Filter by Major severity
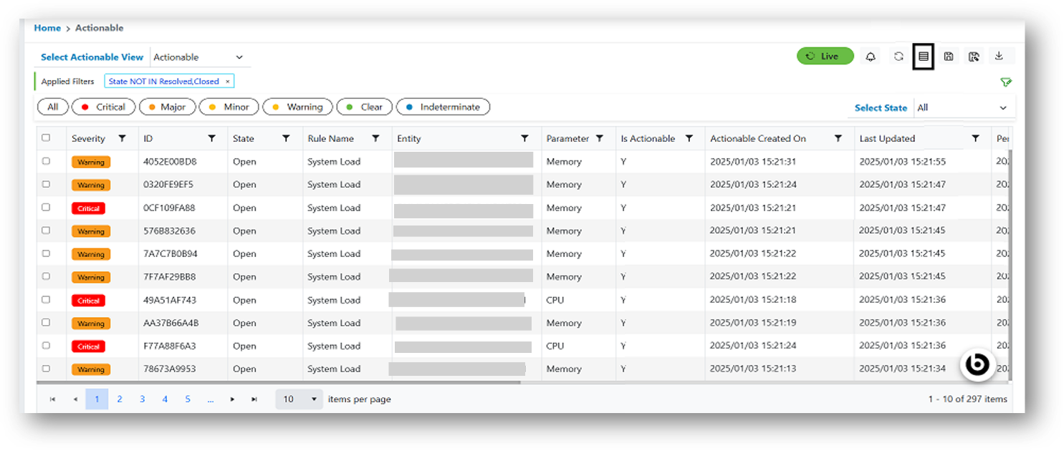Image resolution: width=1064 pixels, height=451 pixels. tap(167, 107)
